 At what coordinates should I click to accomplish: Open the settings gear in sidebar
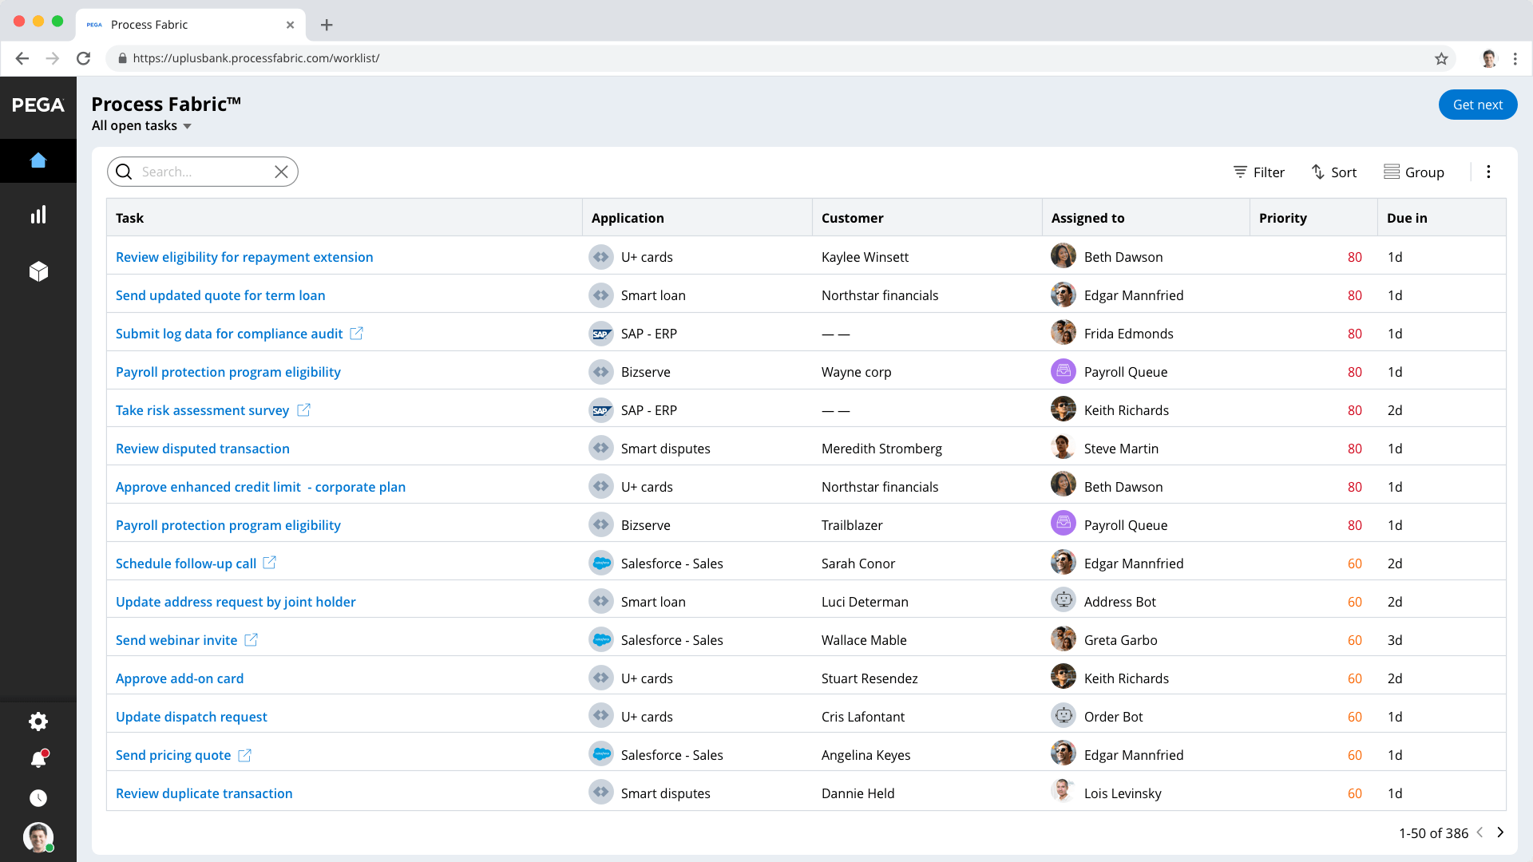(38, 722)
